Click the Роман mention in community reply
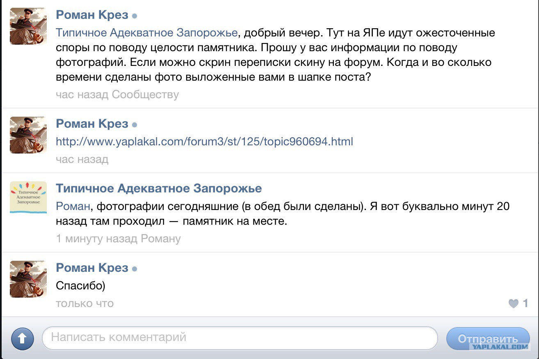Image resolution: width=539 pixels, height=359 pixels. point(73,206)
